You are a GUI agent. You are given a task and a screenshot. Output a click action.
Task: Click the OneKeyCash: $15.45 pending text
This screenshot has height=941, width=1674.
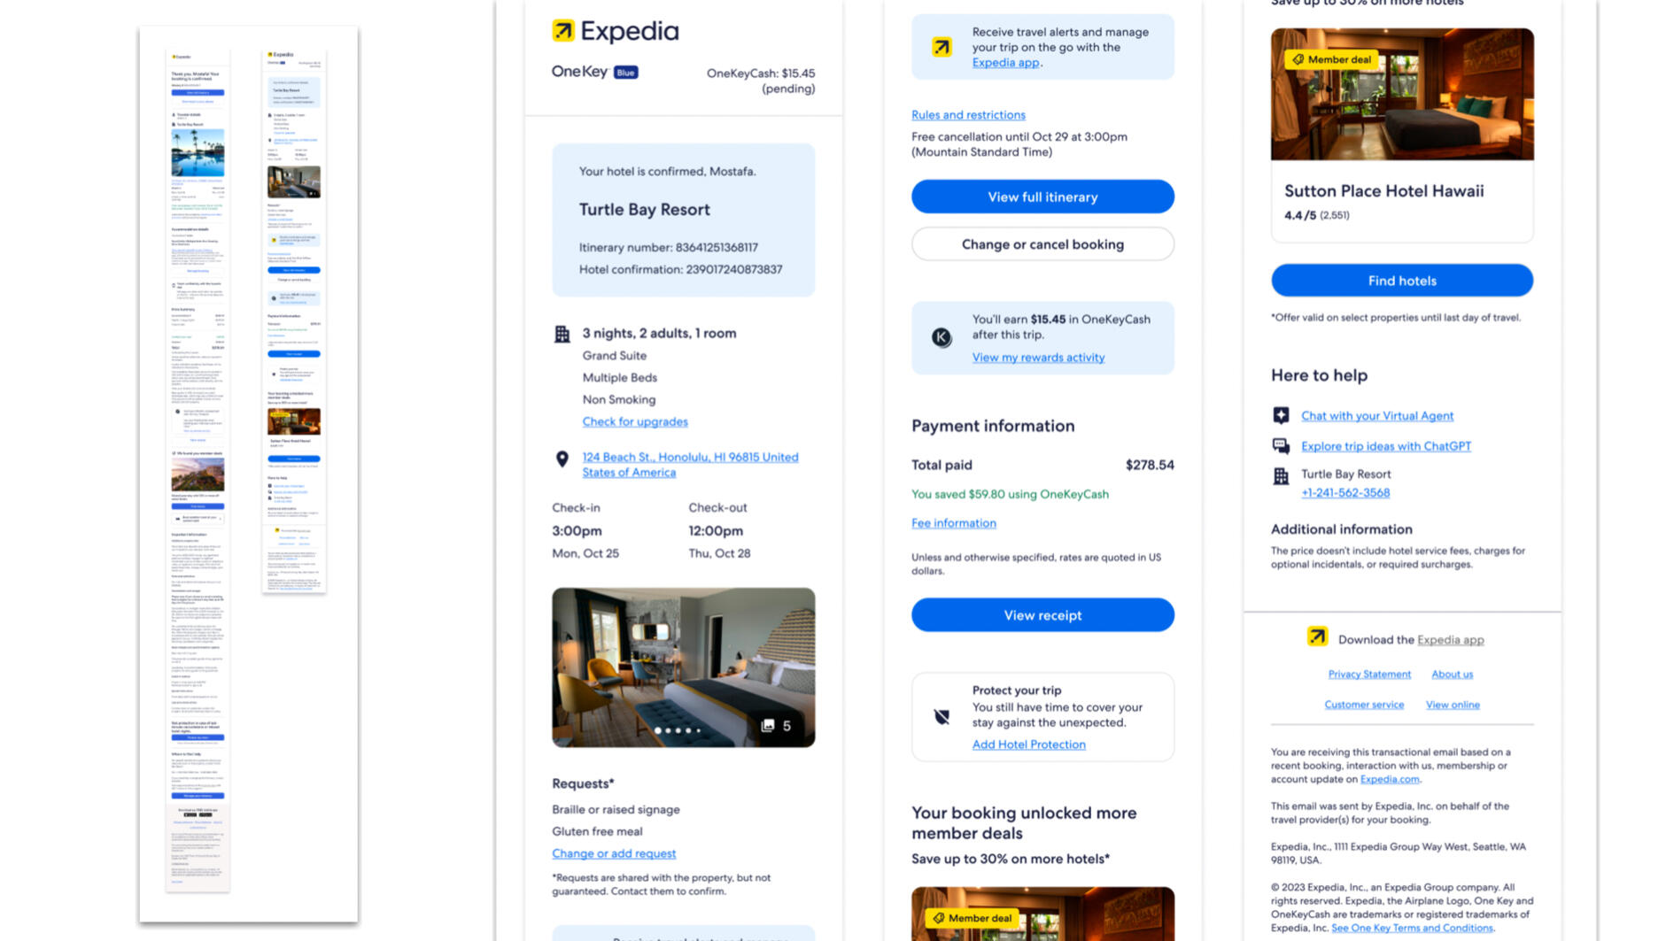pyautogui.click(x=761, y=81)
